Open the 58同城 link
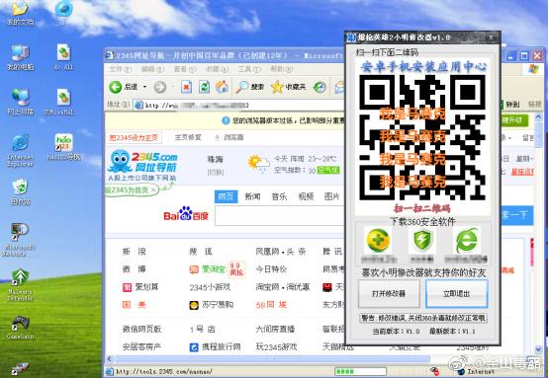 272,305
